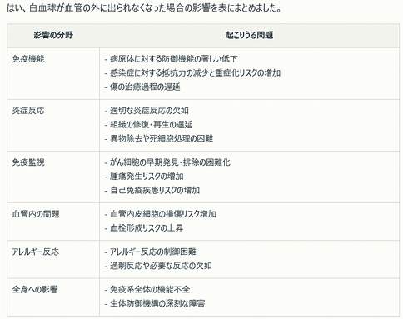
Task: Select the 全身への影響 row label
Action: tap(35, 289)
